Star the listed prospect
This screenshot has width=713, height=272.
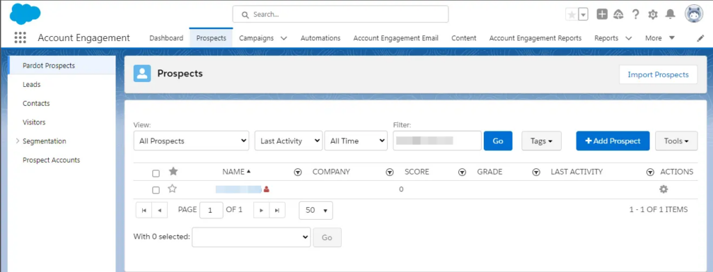(x=173, y=189)
